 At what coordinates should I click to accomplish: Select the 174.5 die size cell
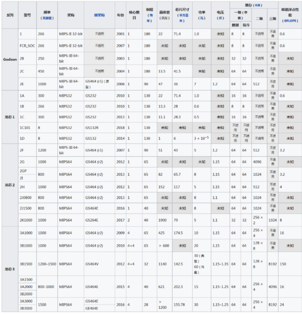coord(182,233)
